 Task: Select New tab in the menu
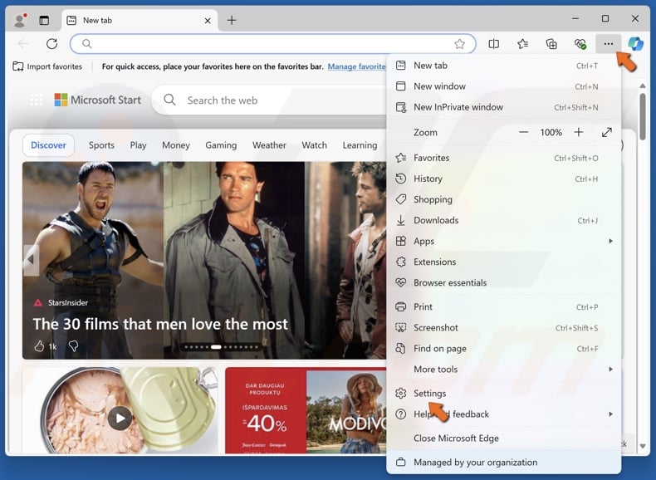click(x=504, y=66)
